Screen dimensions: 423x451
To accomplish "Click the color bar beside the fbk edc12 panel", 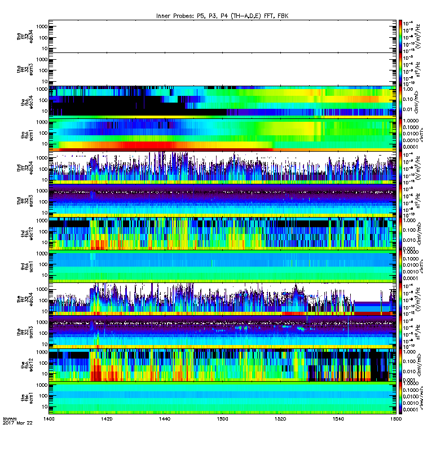I will [400, 365].
